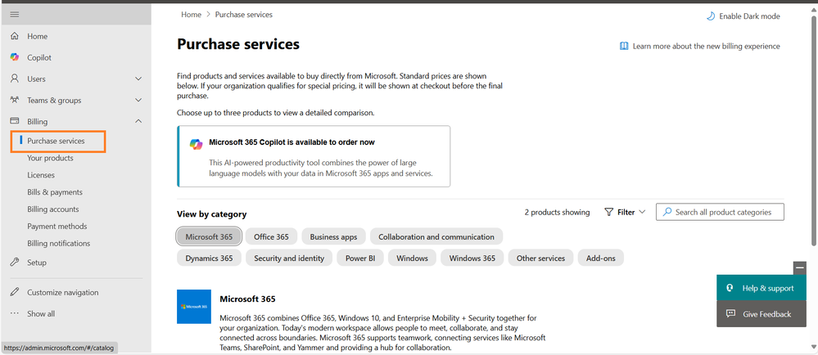Select the Power BI category

pyautogui.click(x=360, y=258)
